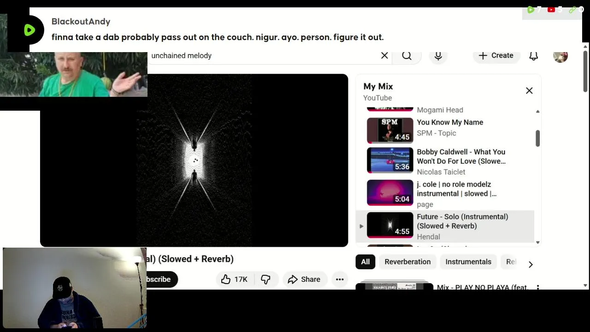Image resolution: width=590 pixels, height=332 pixels.
Task: Open Mix - PLAY NO PLAYA options menu
Action: coord(537,287)
